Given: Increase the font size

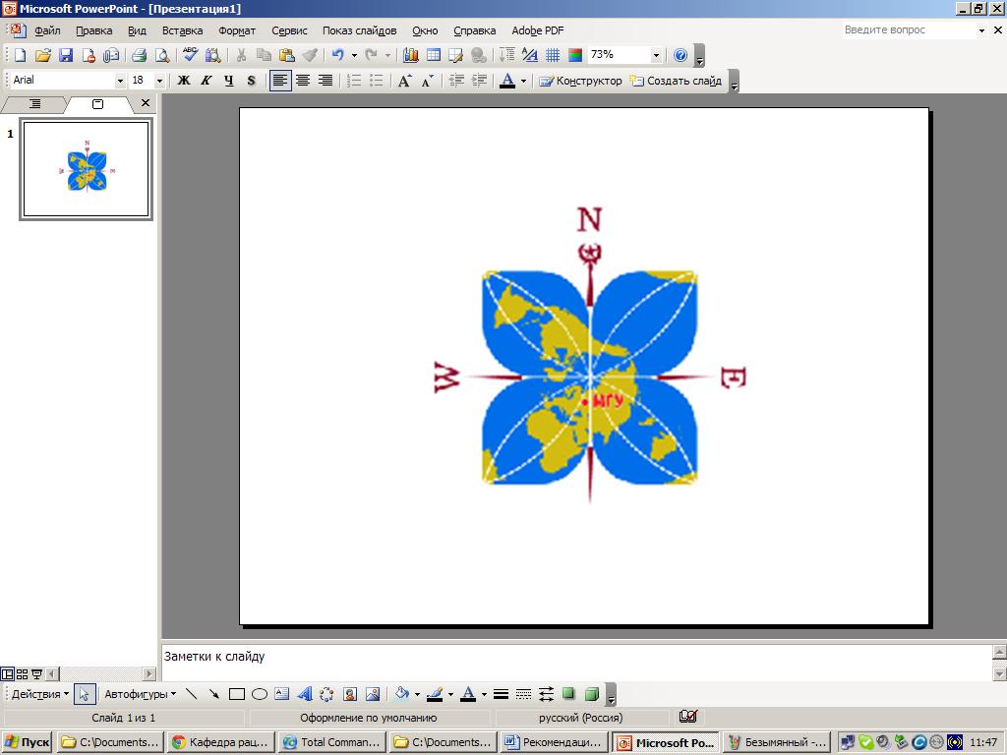Looking at the screenshot, I should click(x=404, y=81).
